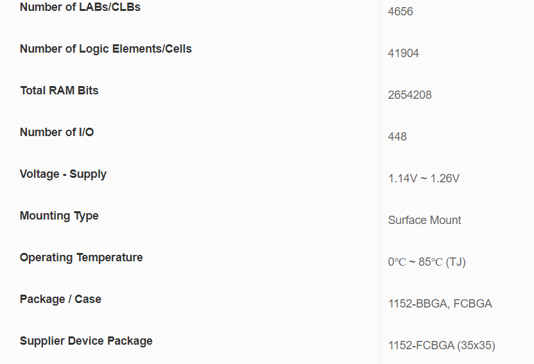534x364 pixels.
Task: Click the Number of I/O label
Action: [x=57, y=132]
